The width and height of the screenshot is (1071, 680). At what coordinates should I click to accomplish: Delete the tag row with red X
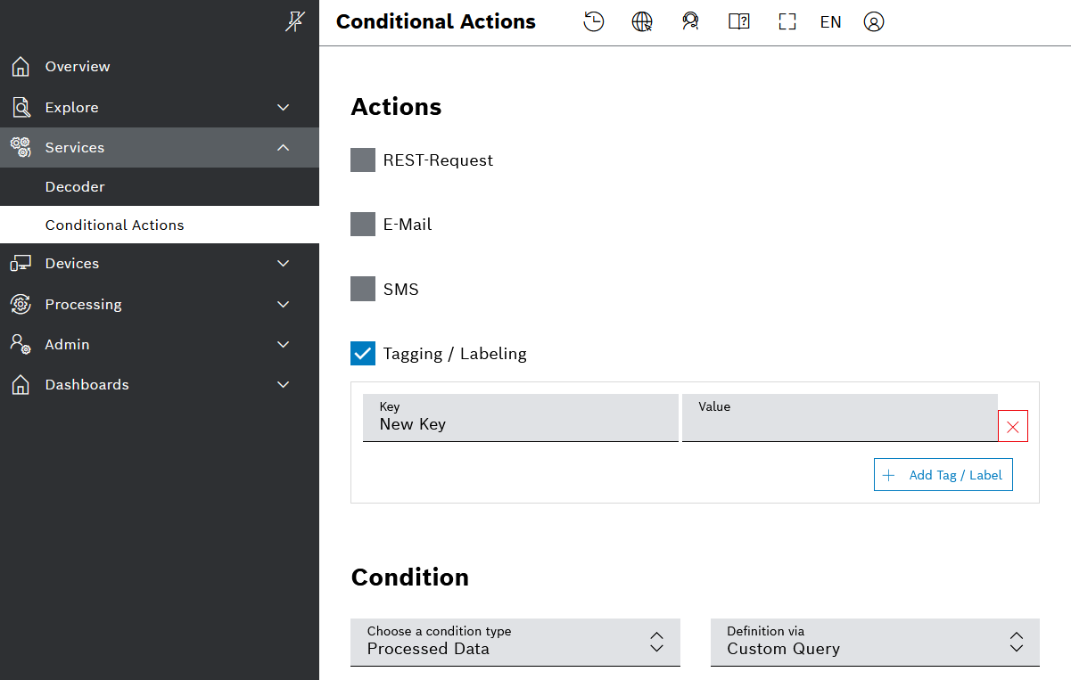1013,427
